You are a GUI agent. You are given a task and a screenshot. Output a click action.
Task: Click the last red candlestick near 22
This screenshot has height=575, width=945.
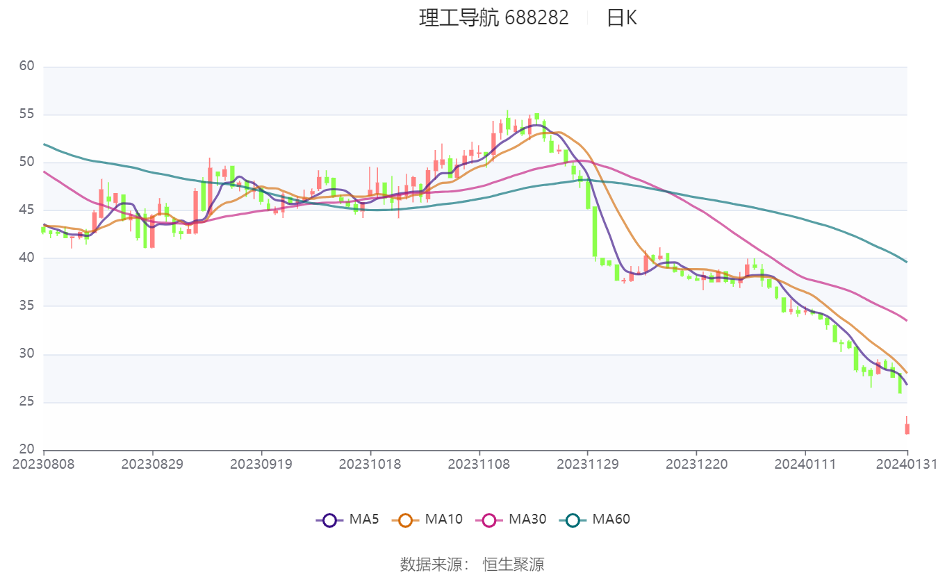click(907, 426)
